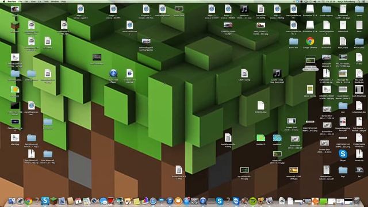Launch iTunes from the Dock
Image resolution: width=368 pixels, height=207 pixels.
pyautogui.click(x=170, y=201)
